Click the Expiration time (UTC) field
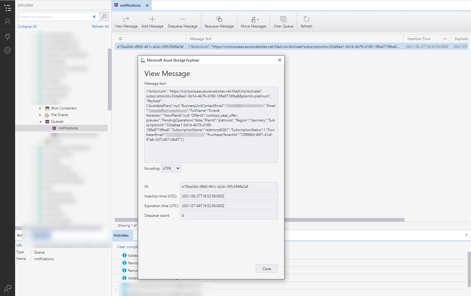 tap(229, 206)
